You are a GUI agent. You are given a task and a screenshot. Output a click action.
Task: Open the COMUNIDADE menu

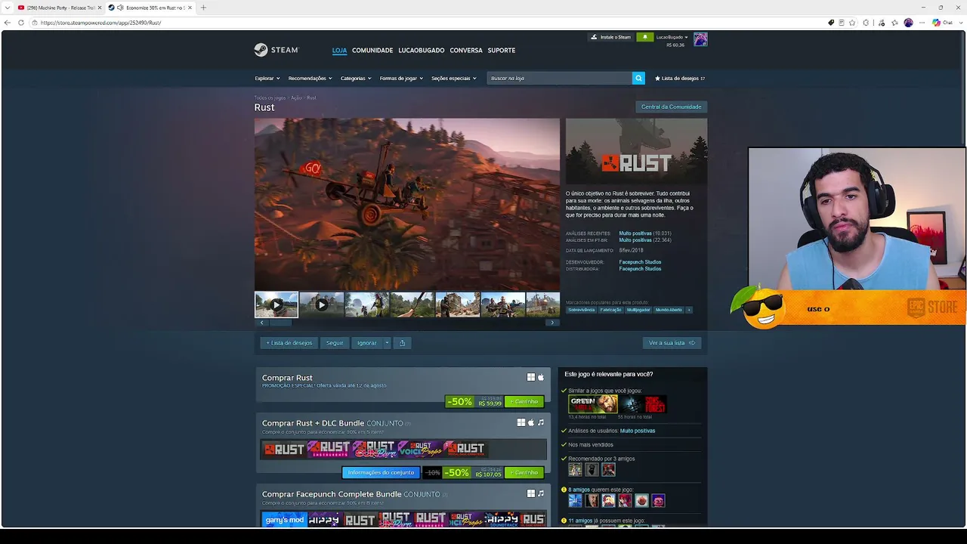pyautogui.click(x=372, y=51)
